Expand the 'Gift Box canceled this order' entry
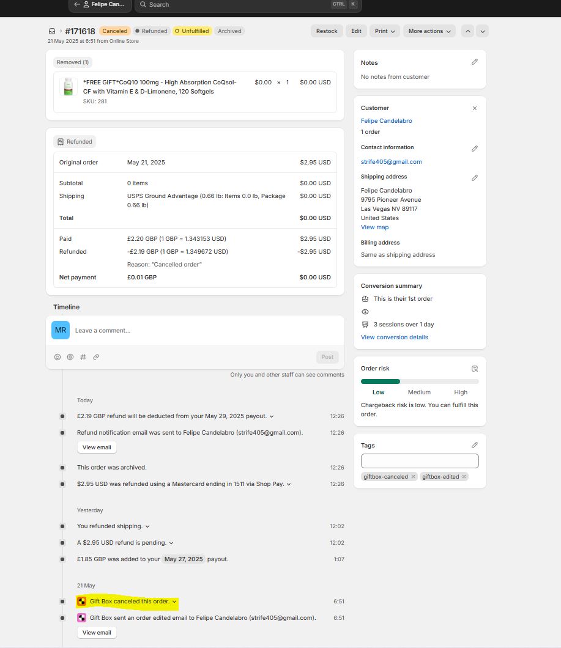561x648 pixels. click(174, 602)
